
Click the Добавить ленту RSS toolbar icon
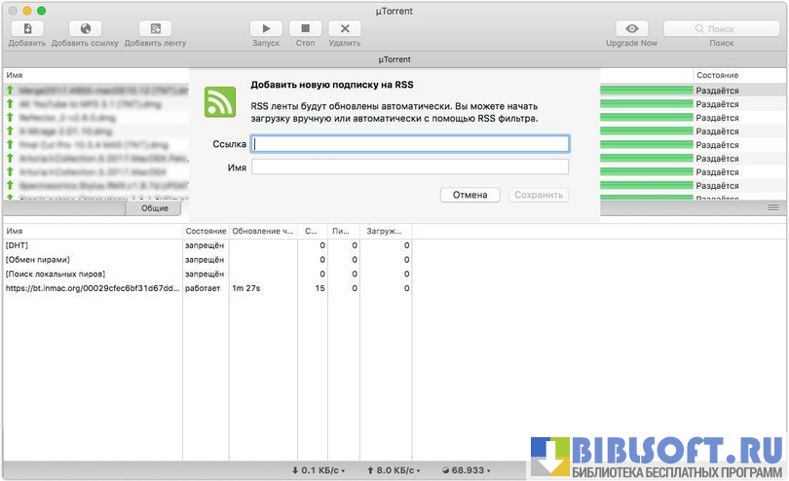coord(155,29)
